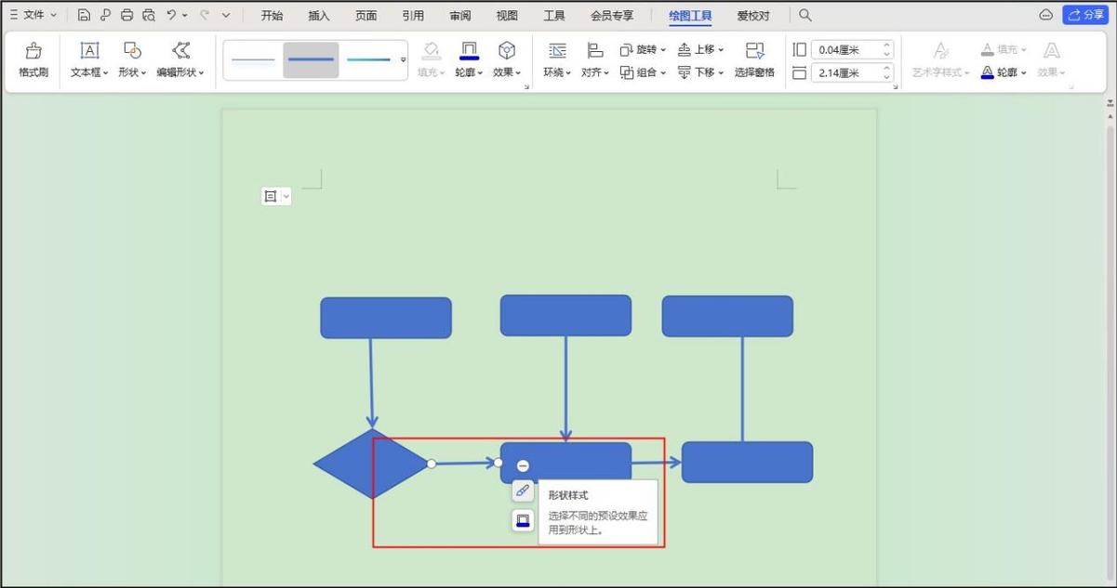Click the 分享 share button

coord(1085,15)
